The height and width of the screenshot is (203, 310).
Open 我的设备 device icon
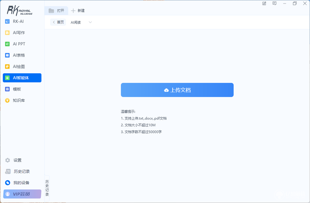tap(7, 182)
